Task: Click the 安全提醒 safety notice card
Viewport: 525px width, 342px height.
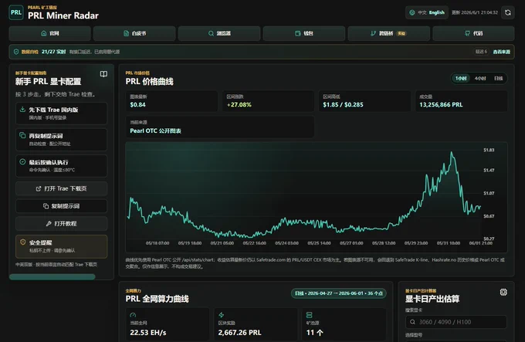Action: [61, 246]
